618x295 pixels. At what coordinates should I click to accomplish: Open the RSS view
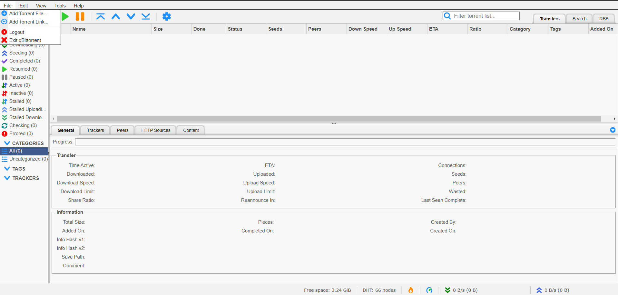[x=603, y=18]
